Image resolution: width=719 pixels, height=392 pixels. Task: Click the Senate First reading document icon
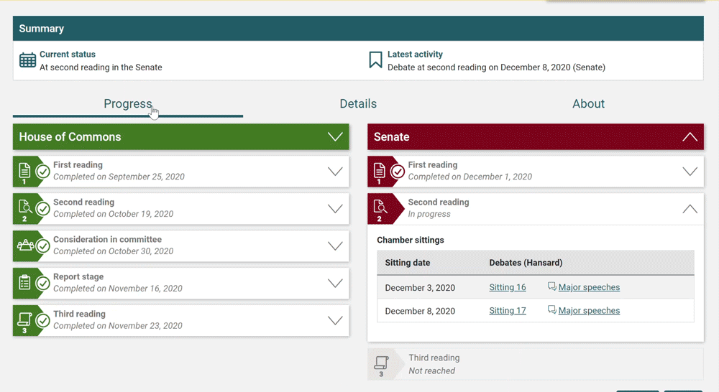379,171
